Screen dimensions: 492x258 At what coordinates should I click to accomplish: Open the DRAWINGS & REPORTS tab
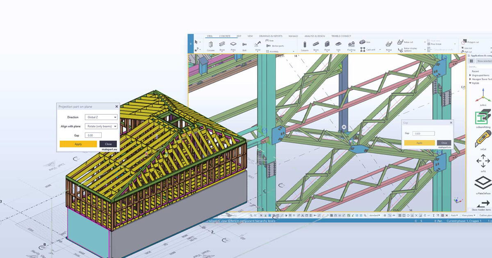pos(271,36)
